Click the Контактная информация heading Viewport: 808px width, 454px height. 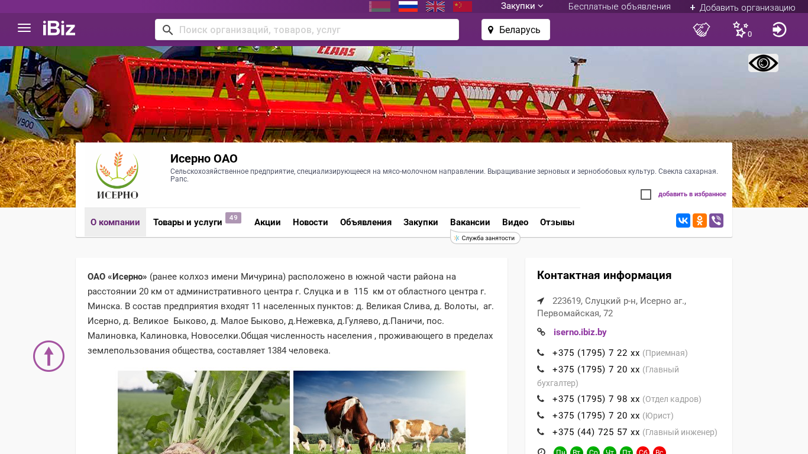click(x=604, y=275)
